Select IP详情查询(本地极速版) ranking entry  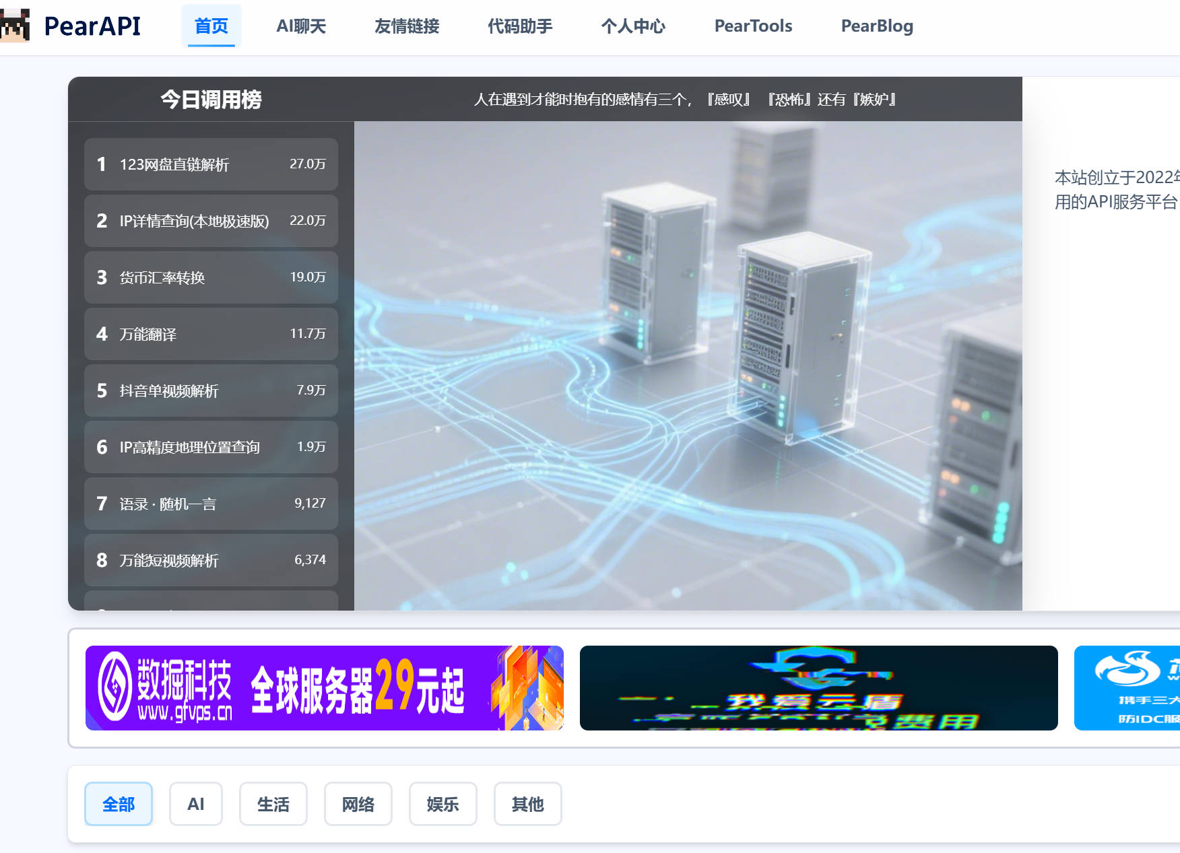[211, 221]
